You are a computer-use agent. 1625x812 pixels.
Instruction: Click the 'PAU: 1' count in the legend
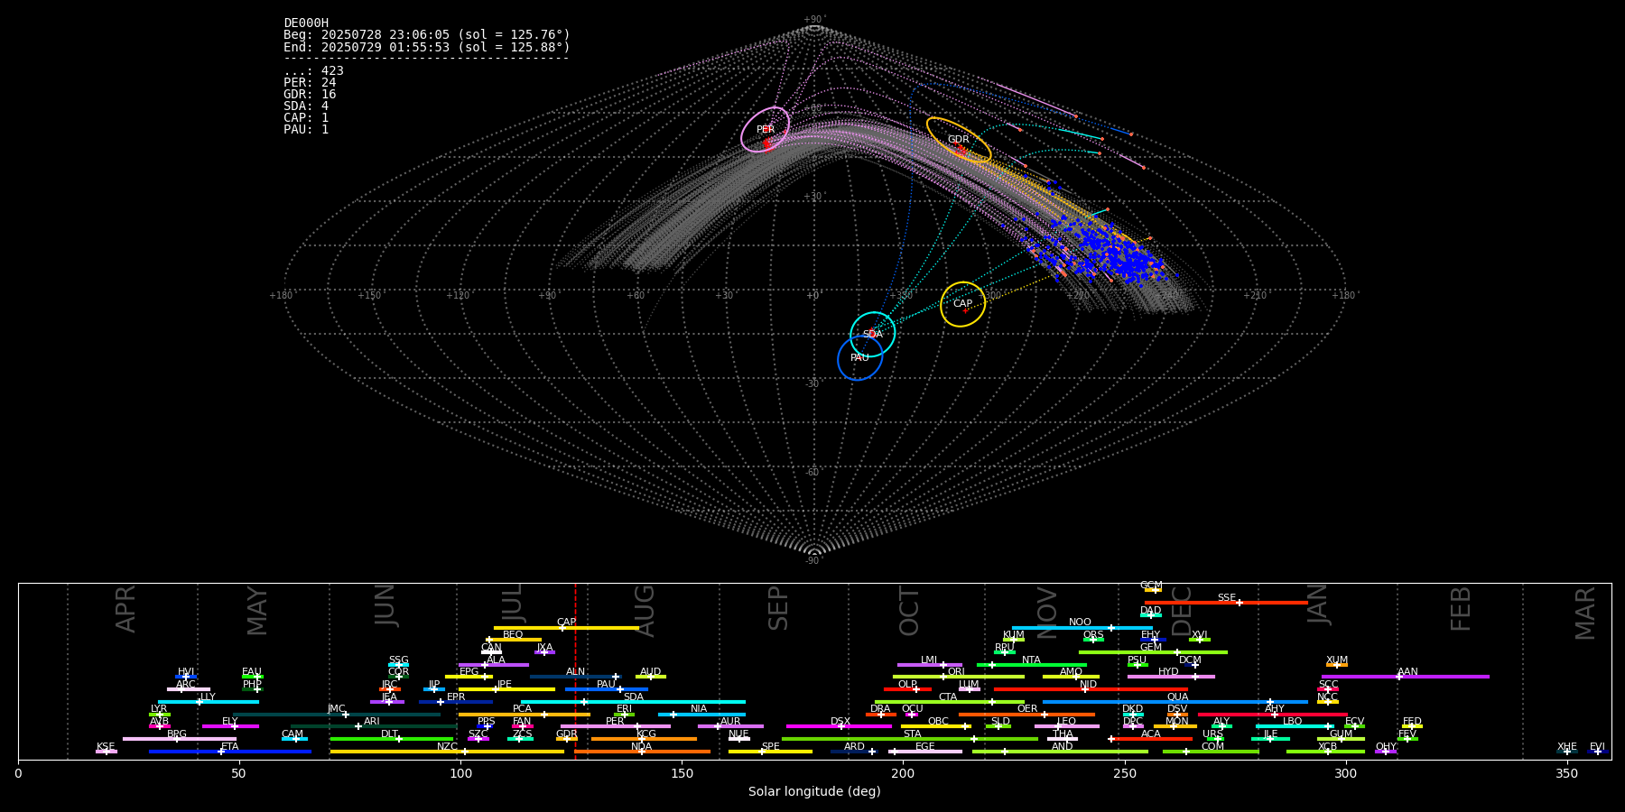click(306, 129)
